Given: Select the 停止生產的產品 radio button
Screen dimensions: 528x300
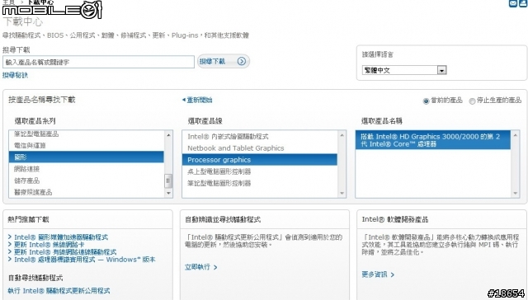Looking at the screenshot, I should (472, 101).
